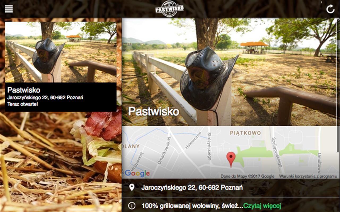340x212 pixels.
Task: Click the Pastwisko heading over the photo
Action: coord(154,112)
